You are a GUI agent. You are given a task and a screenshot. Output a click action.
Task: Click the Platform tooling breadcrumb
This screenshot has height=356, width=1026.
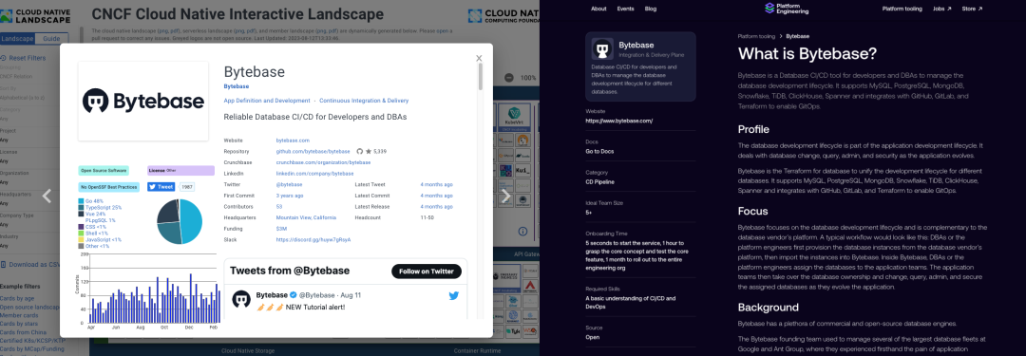point(756,37)
